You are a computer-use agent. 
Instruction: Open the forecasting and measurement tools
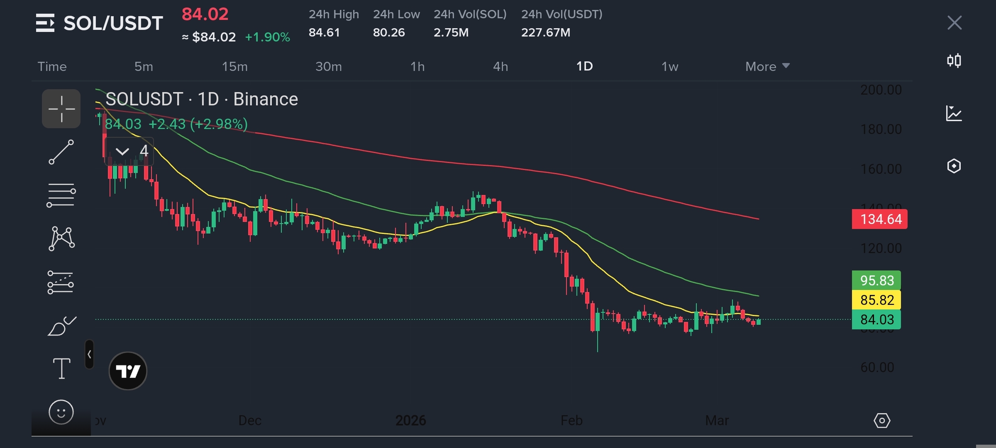point(61,282)
